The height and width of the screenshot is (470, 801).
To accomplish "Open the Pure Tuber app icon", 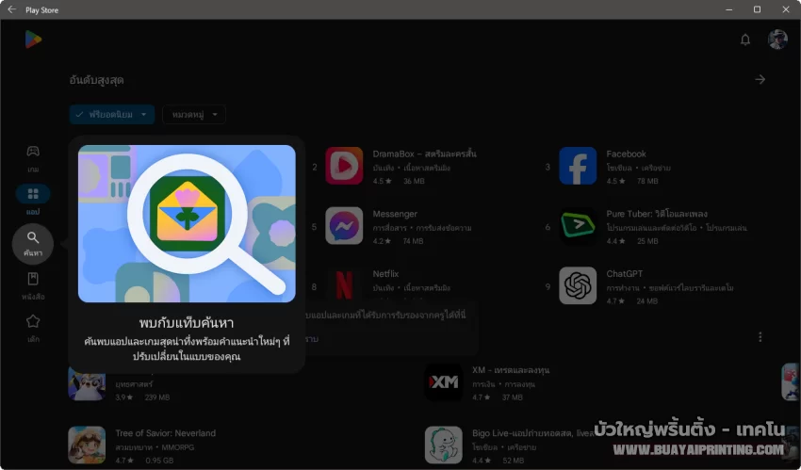I will (x=578, y=226).
